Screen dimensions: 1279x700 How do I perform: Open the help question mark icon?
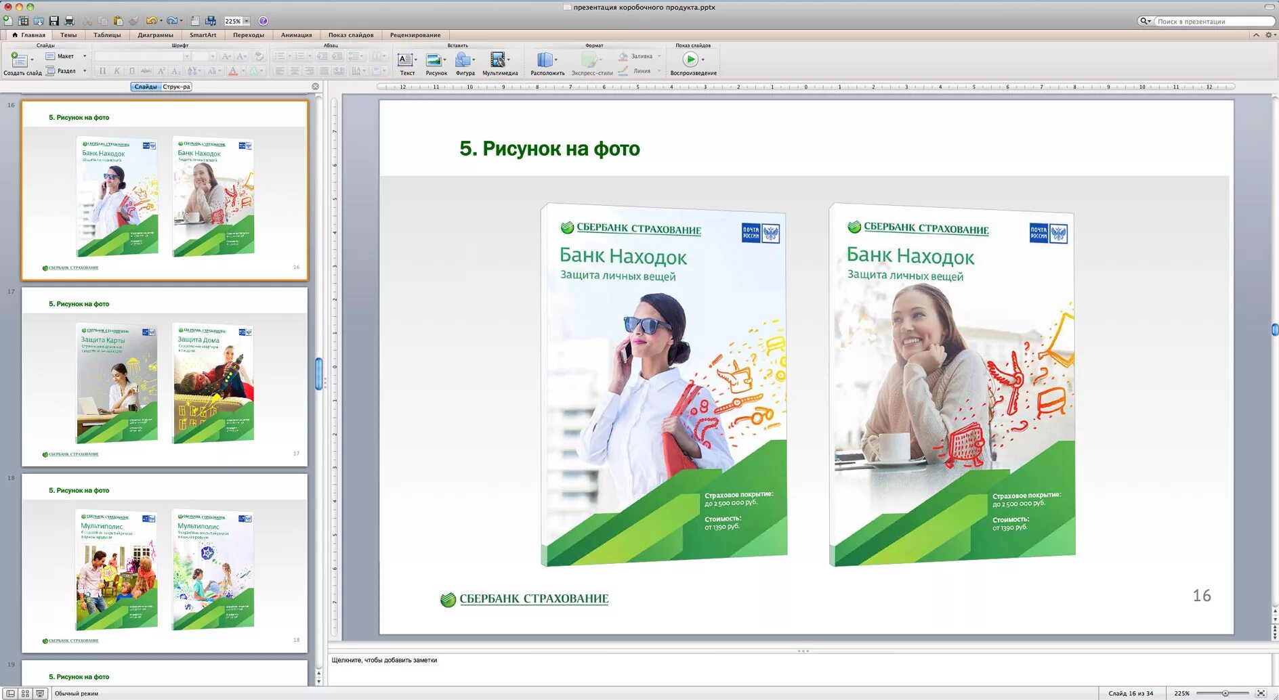(x=263, y=21)
